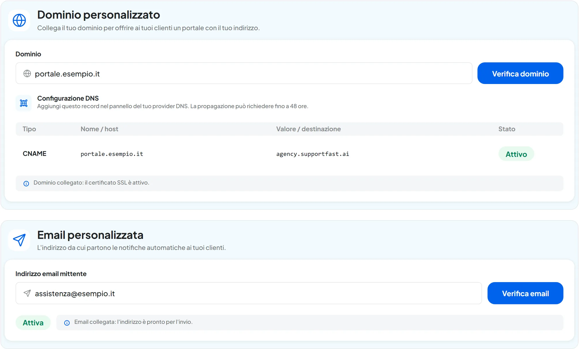Click the Dominio personalizzato section title
Image resolution: width=579 pixels, height=349 pixels.
[98, 15]
